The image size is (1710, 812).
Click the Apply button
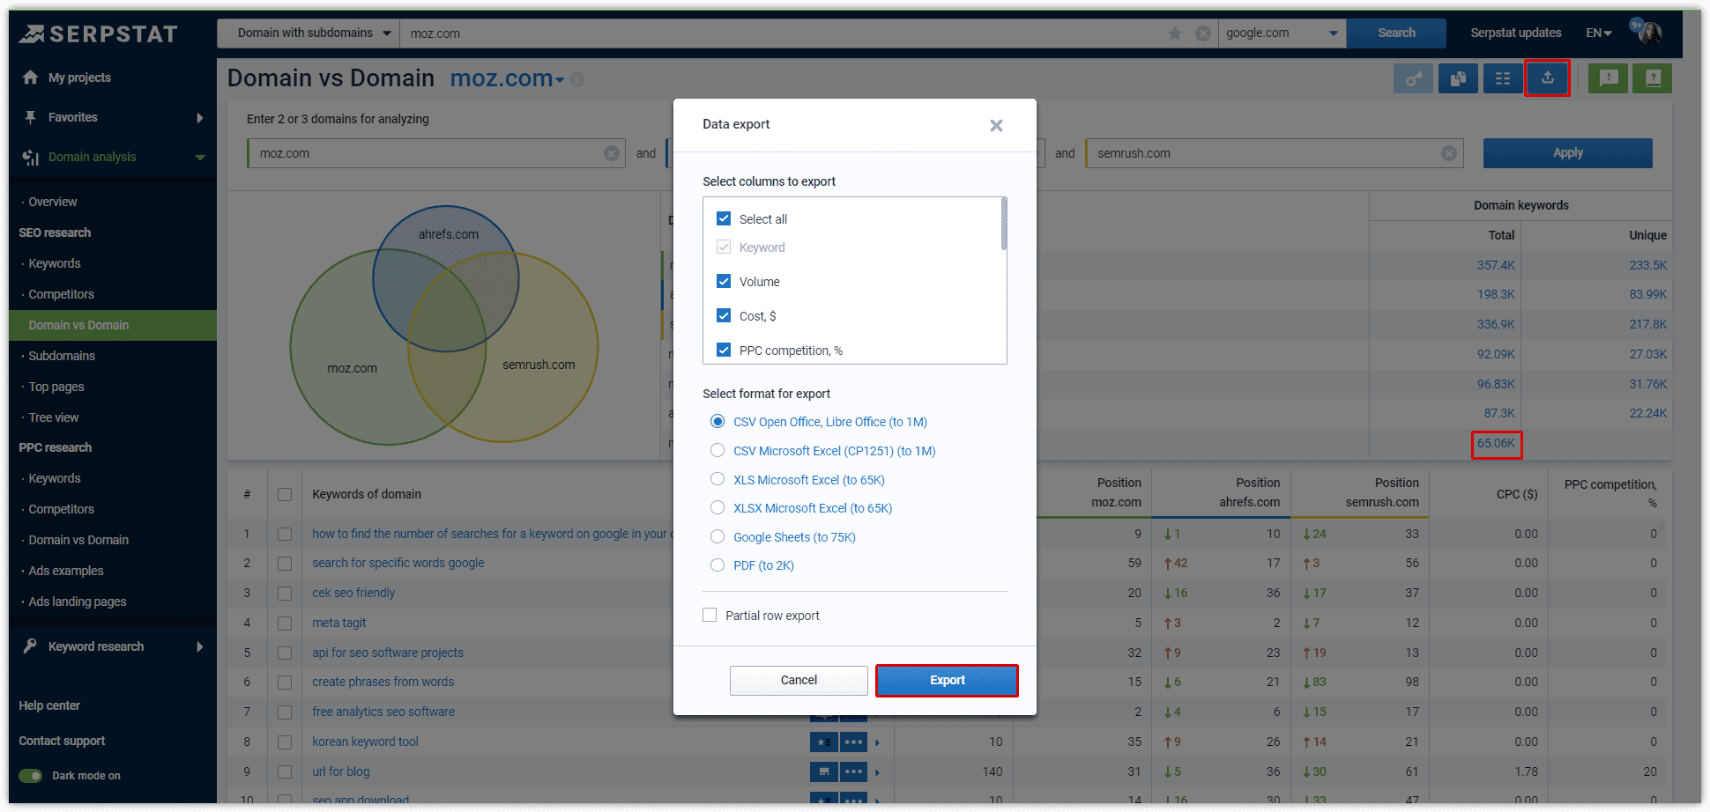(1567, 152)
